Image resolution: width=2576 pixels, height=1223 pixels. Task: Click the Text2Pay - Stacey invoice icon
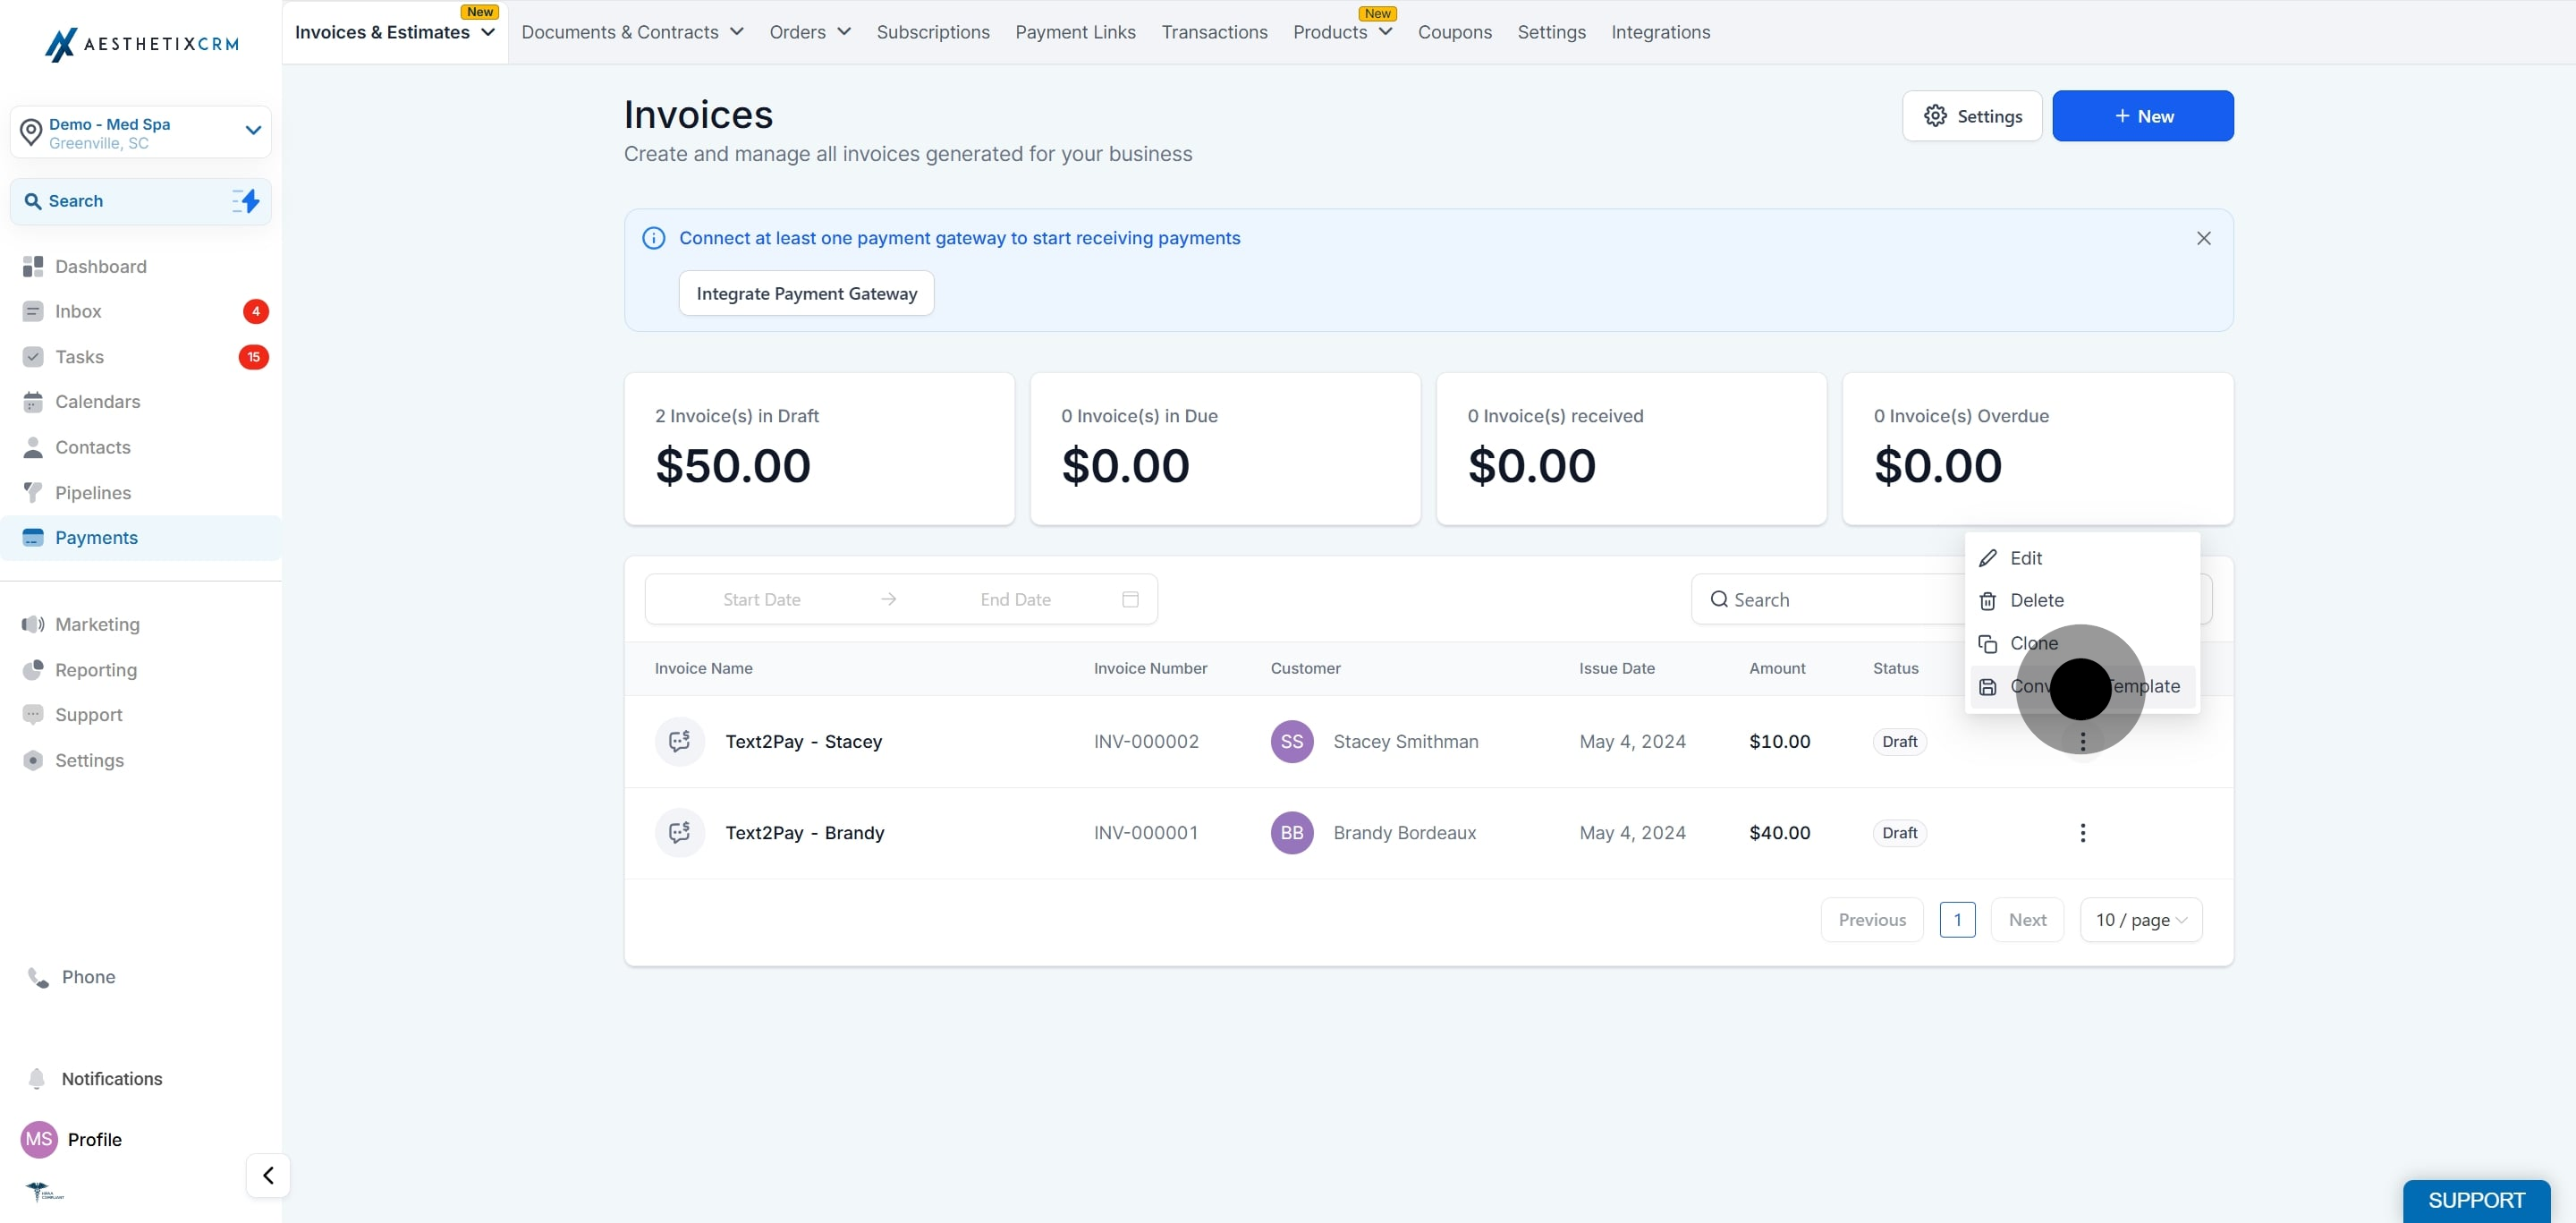(x=680, y=741)
